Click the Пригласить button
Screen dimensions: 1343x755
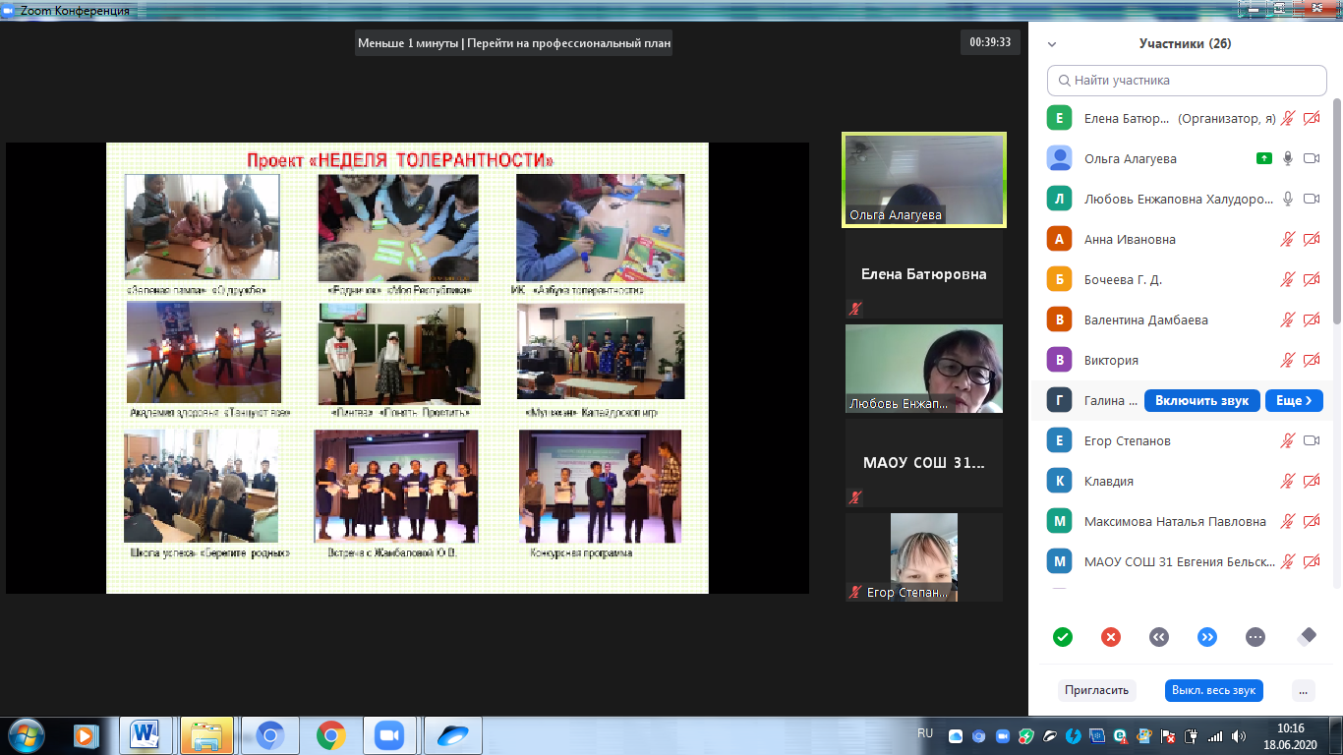point(1096,690)
